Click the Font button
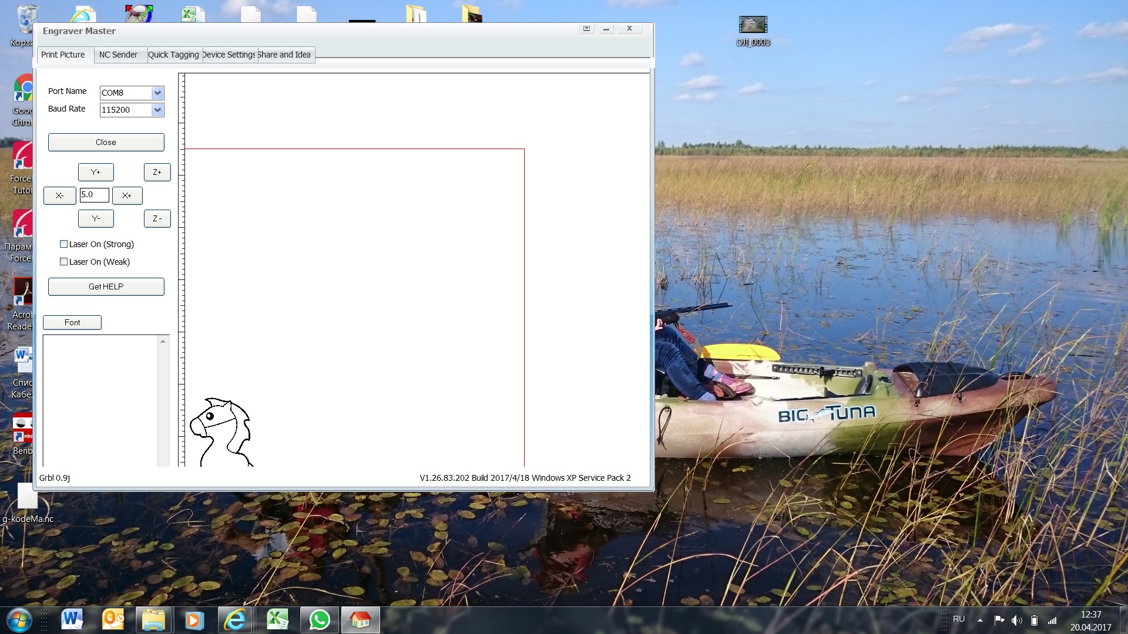1128x634 pixels. 72,322
